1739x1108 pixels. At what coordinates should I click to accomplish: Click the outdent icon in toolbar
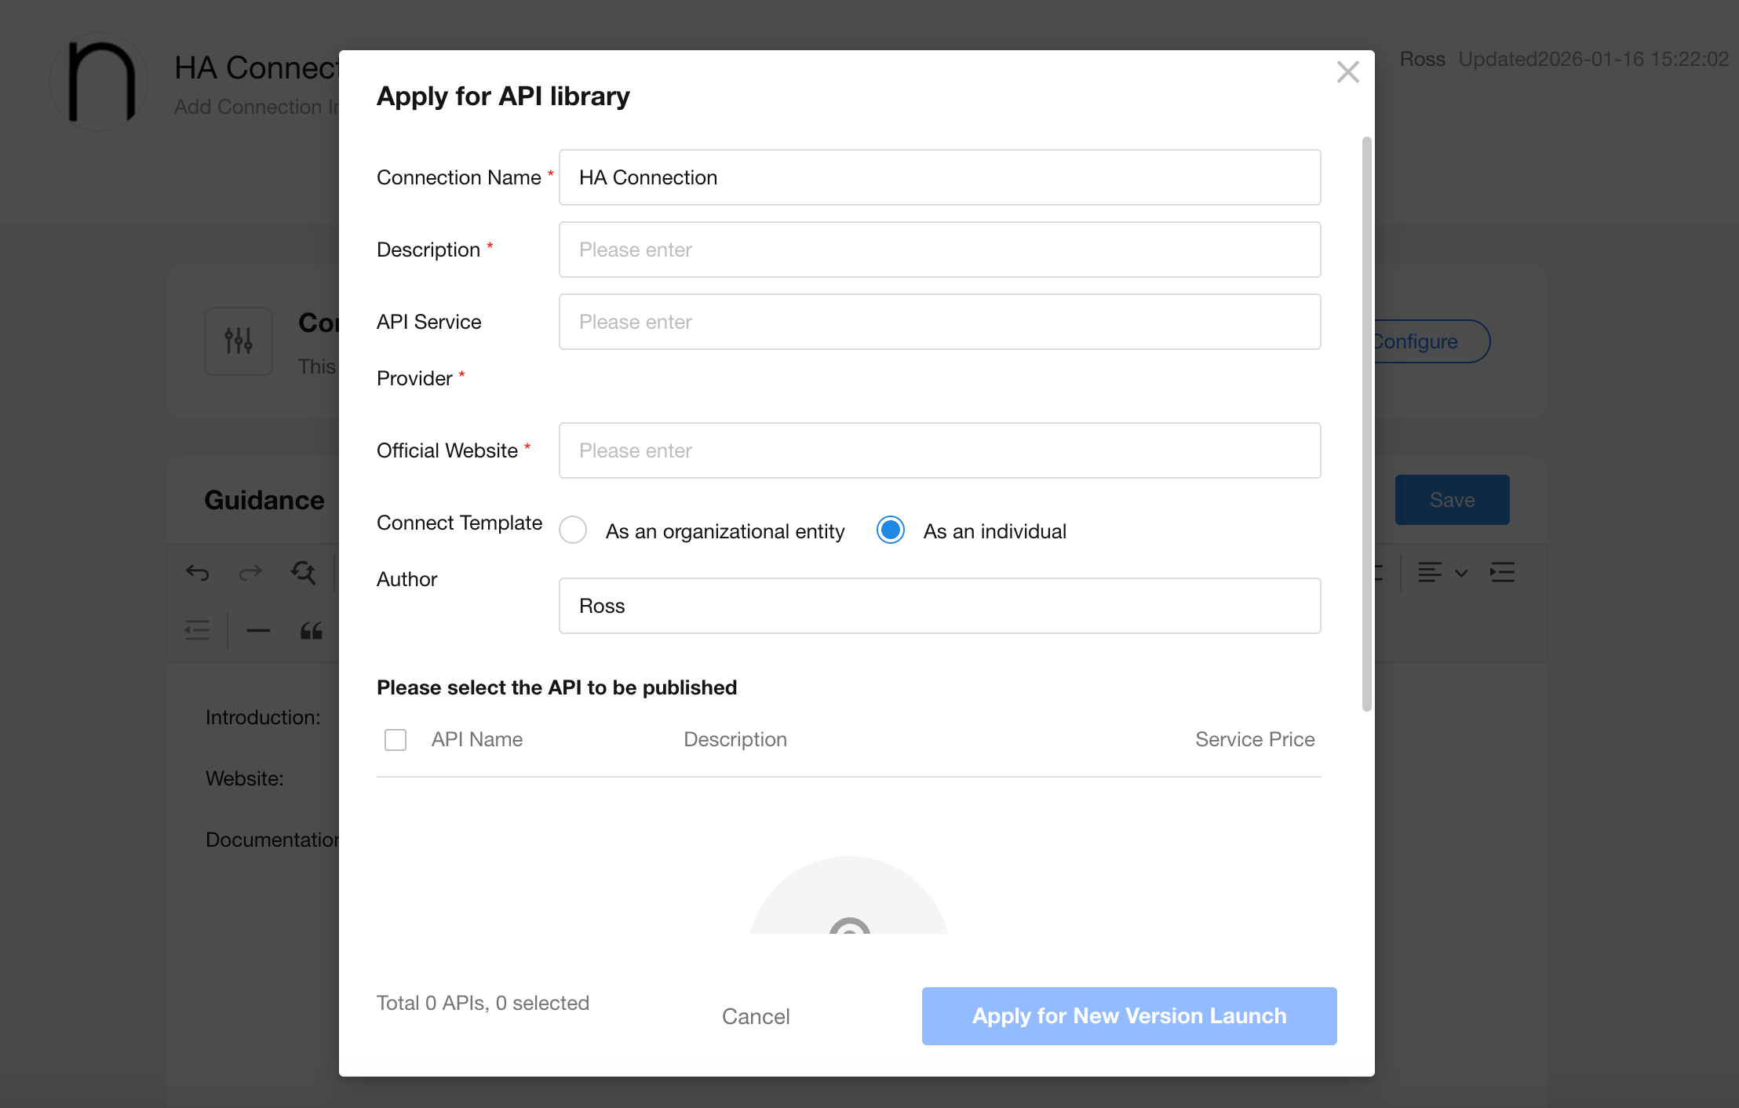pyautogui.click(x=197, y=630)
